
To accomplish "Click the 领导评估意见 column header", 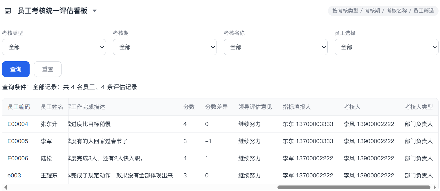I will [255, 107].
